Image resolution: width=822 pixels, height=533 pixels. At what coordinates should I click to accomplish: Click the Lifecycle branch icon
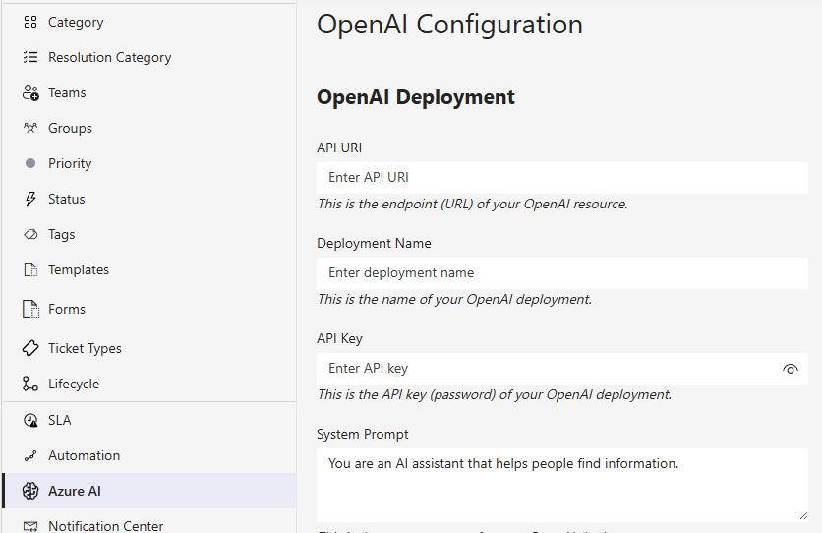[x=30, y=384]
